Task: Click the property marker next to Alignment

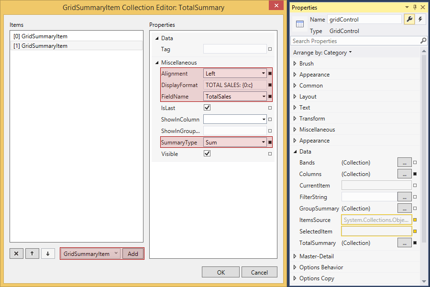Action: click(270, 74)
